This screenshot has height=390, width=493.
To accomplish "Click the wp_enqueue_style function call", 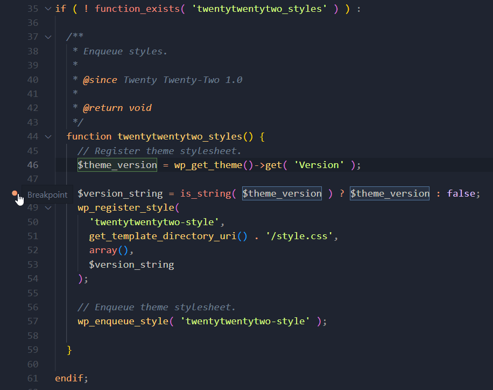I will click(123, 321).
